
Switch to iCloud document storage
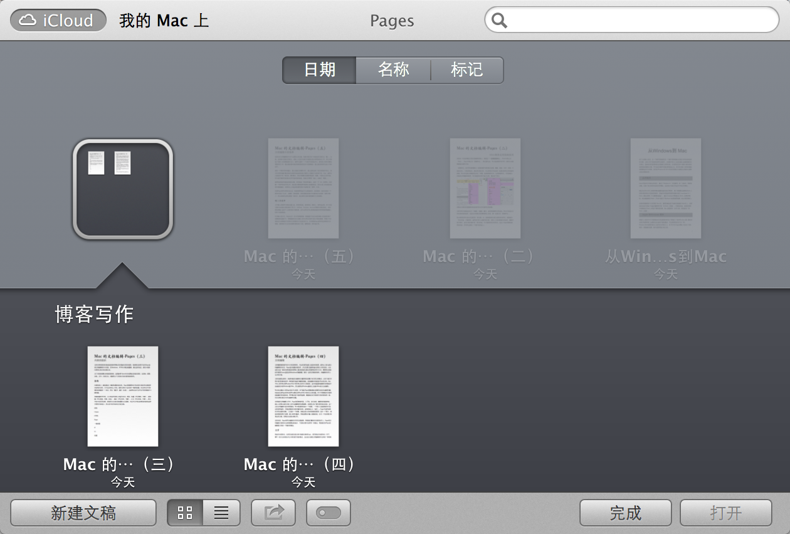[58, 21]
